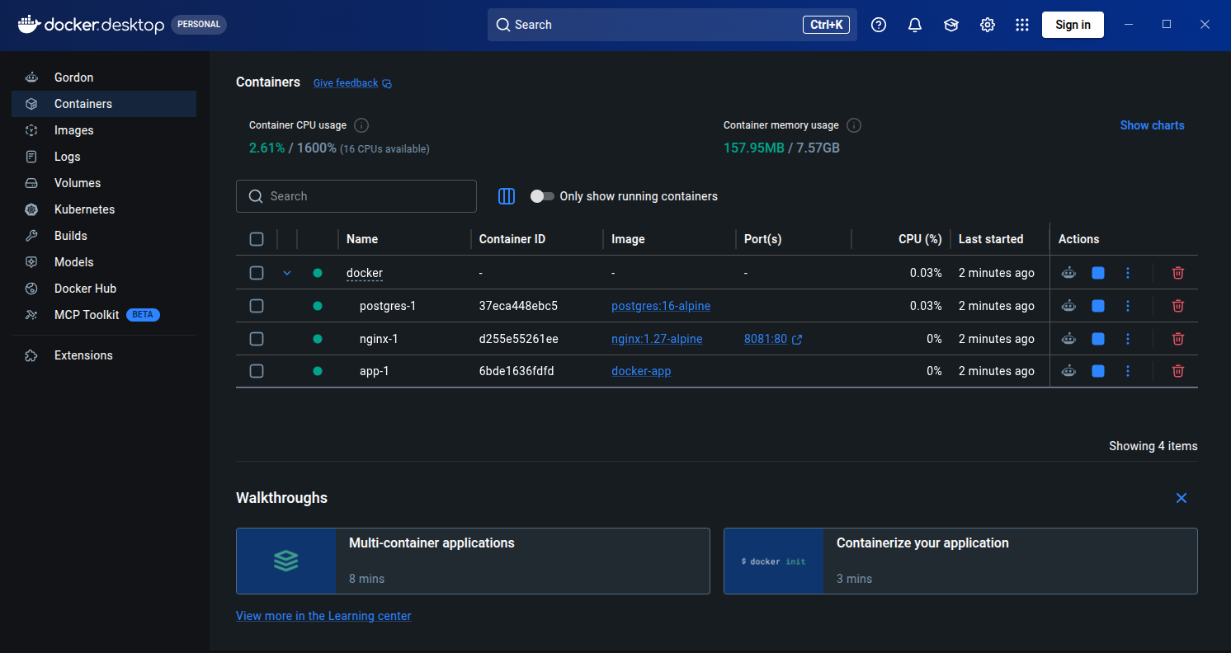The height and width of the screenshot is (653, 1231).
Task: Click the info icon beside Container memory usage
Action: (854, 125)
